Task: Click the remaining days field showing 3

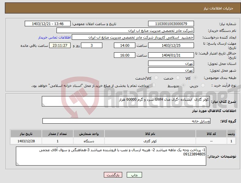Action: point(92,45)
